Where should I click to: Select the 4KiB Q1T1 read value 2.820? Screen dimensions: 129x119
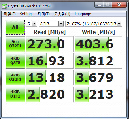click(x=50, y=94)
